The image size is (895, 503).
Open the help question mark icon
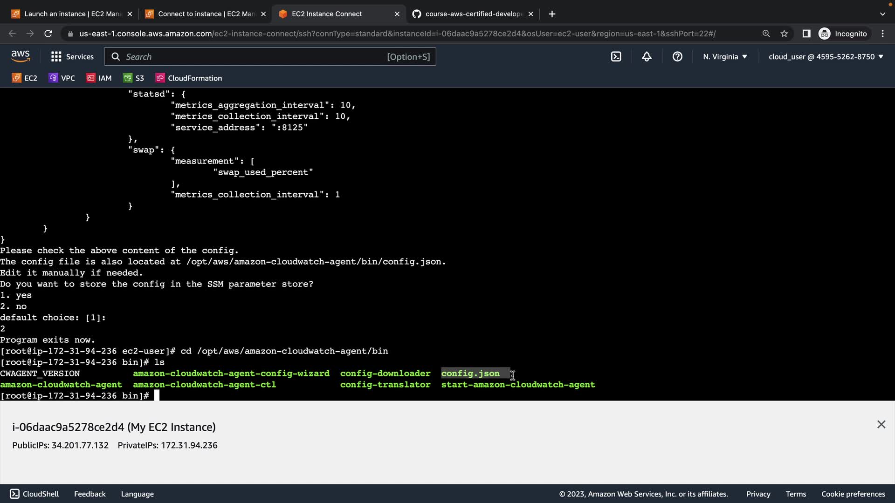pyautogui.click(x=677, y=56)
